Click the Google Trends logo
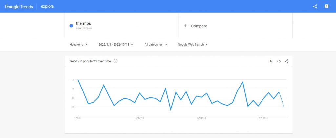The width and height of the screenshot is (336, 138). click(x=19, y=6)
